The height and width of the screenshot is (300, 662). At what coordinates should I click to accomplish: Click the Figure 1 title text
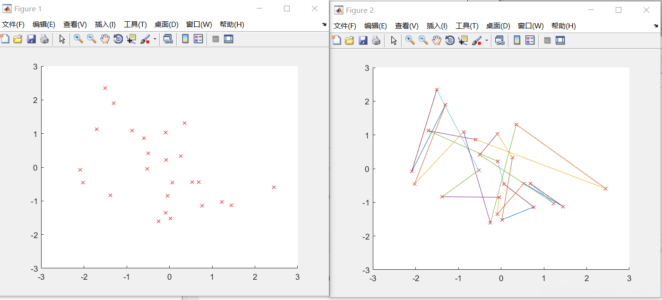click(28, 9)
